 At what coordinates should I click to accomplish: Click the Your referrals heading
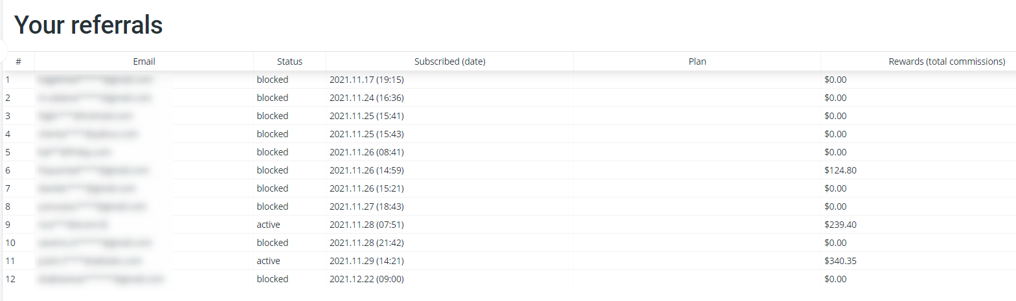point(88,25)
